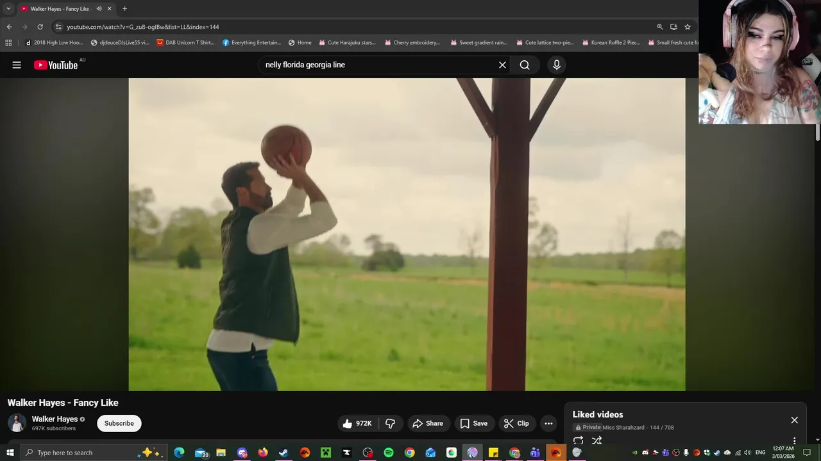
Task: Click the Windows taskbar search box
Action: [x=94, y=453]
